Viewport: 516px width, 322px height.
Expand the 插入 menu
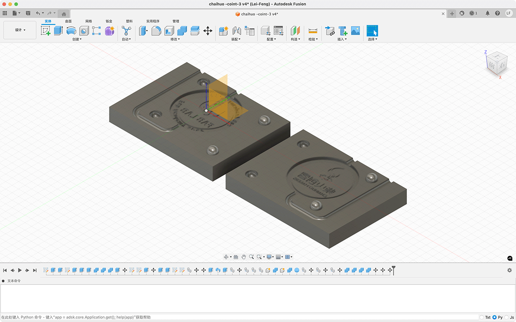click(x=342, y=39)
